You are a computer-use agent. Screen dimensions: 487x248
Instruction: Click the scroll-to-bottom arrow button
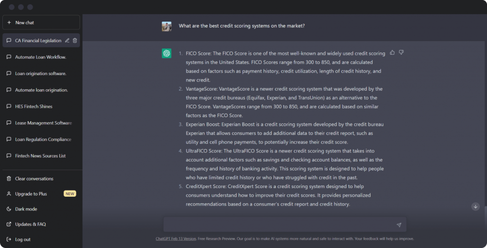click(x=475, y=206)
